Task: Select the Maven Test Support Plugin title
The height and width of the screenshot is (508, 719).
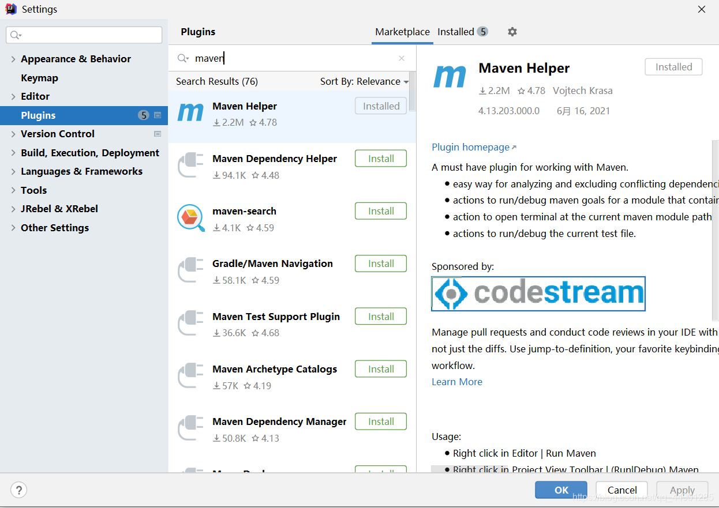Action: (276, 317)
